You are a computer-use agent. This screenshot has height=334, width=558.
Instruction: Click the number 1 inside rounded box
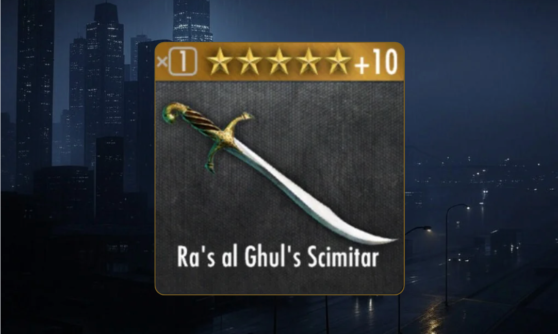pyautogui.click(x=183, y=61)
